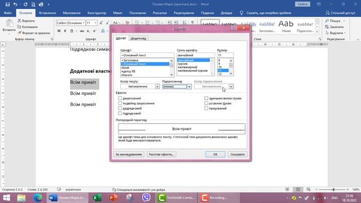Apply strikethrough in ribbon font group
Viewport: 361px width, 203px height.
point(82,30)
